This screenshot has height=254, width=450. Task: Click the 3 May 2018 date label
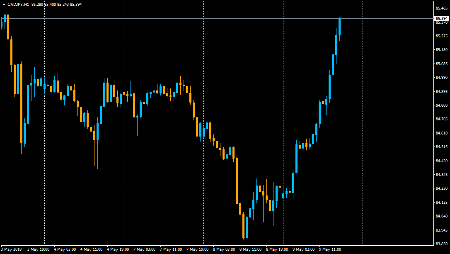[x=11, y=249]
